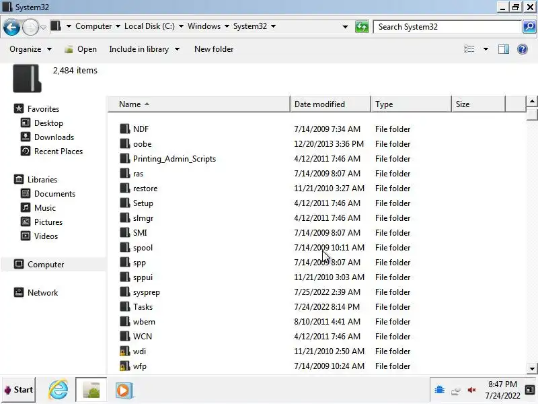This screenshot has height=404, width=538.
Task: Select the slmgr folder
Action: coord(143,217)
